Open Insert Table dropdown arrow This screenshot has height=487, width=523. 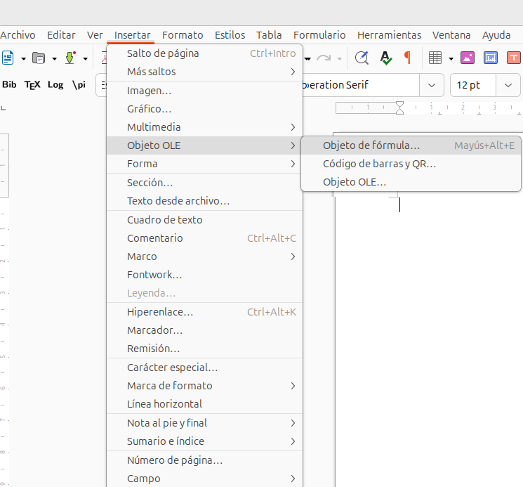click(451, 59)
